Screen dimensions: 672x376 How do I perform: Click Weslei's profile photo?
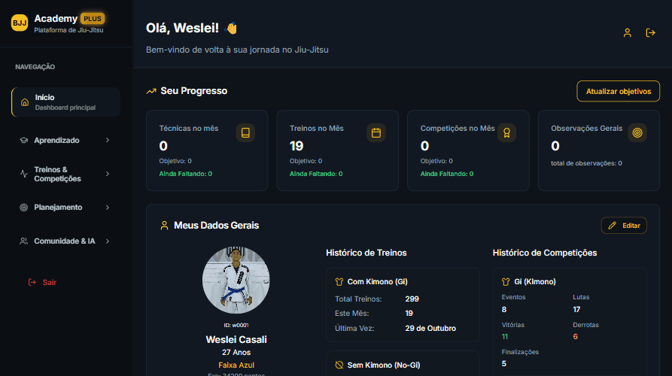pyautogui.click(x=236, y=280)
